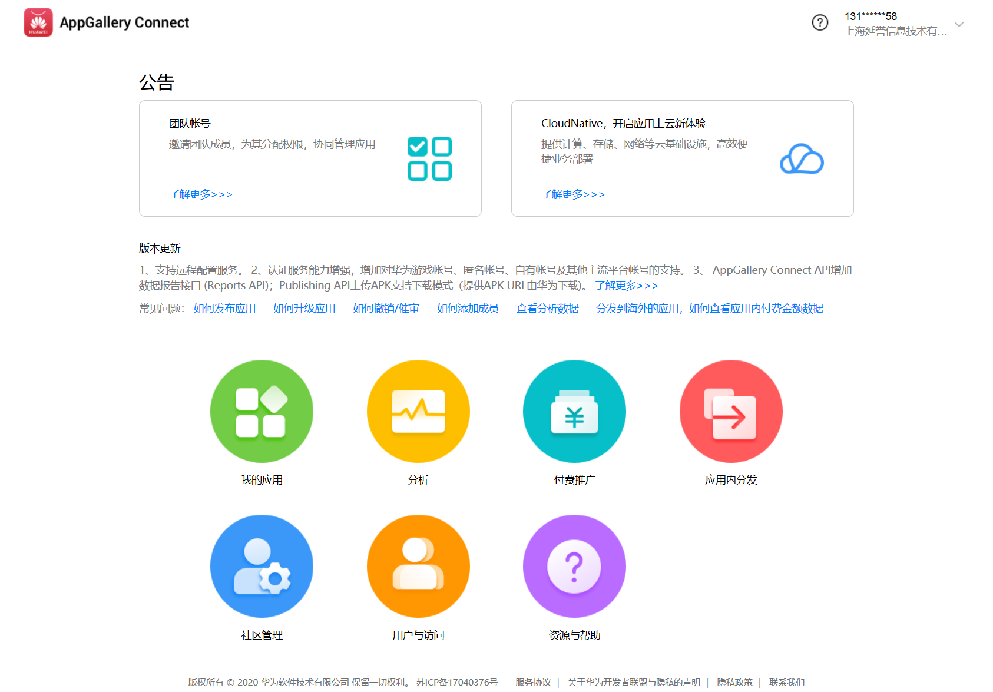Open the 付费推广 teal icon
This screenshot has height=692, width=993.
tap(574, 411)
